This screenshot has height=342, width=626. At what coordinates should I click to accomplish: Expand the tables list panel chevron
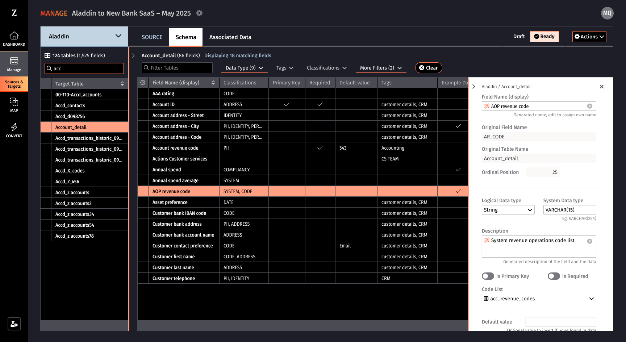[x=133, y=55]
